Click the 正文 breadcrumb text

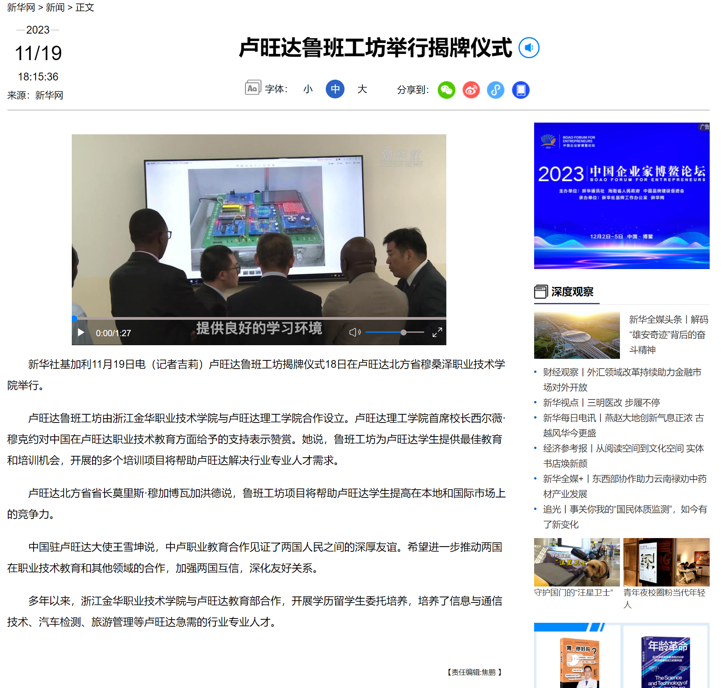[x=85, y=7]
